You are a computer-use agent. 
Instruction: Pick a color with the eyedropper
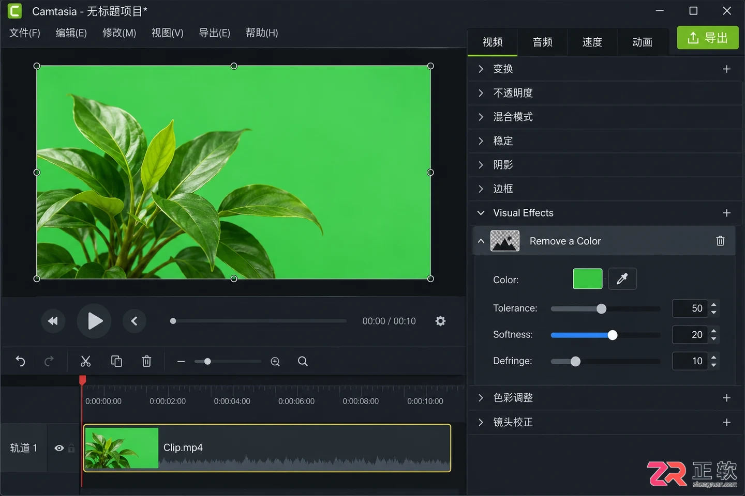coord(622,279)
